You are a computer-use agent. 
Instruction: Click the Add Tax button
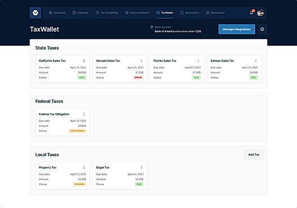coord(254,154)
